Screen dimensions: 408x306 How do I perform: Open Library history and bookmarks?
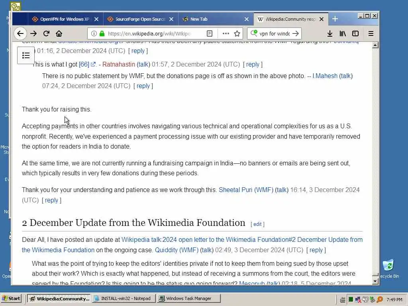click(343, 33)
